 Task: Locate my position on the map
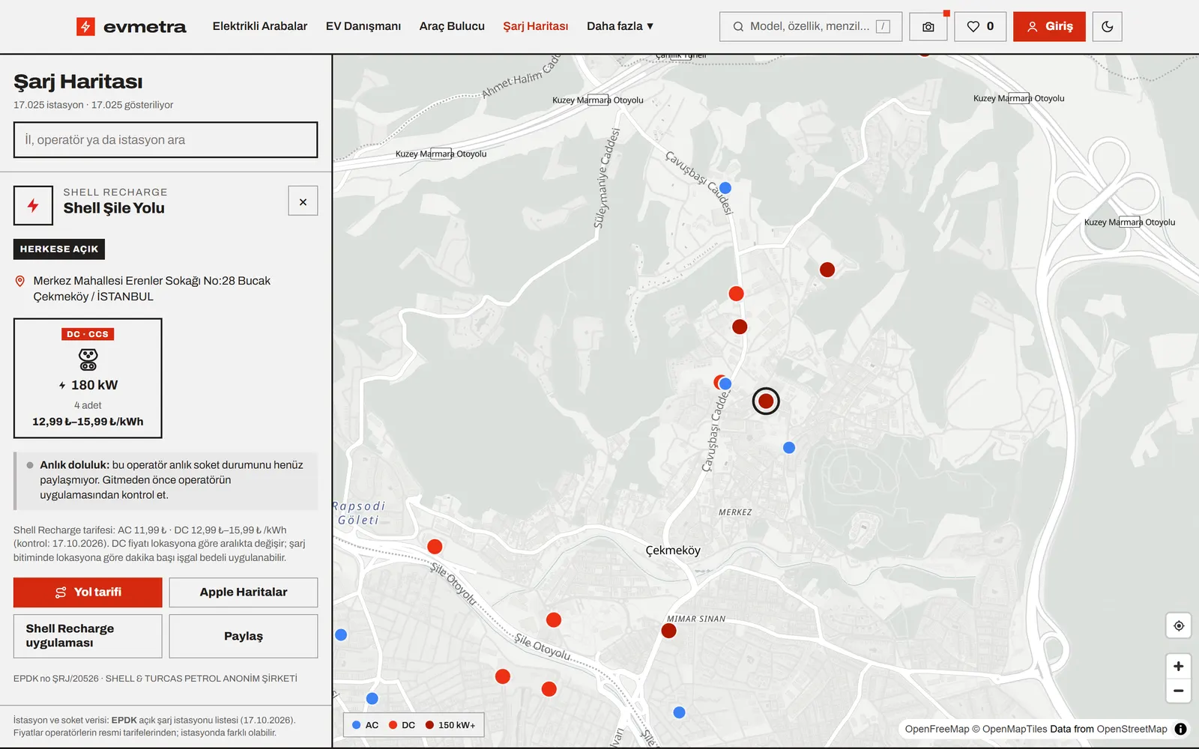1179,625
